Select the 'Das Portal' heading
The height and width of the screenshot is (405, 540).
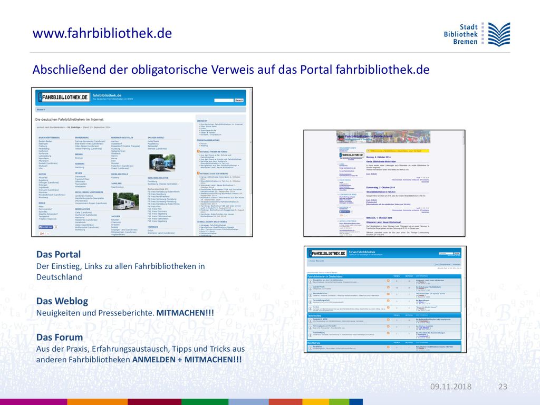pos(59,254)
